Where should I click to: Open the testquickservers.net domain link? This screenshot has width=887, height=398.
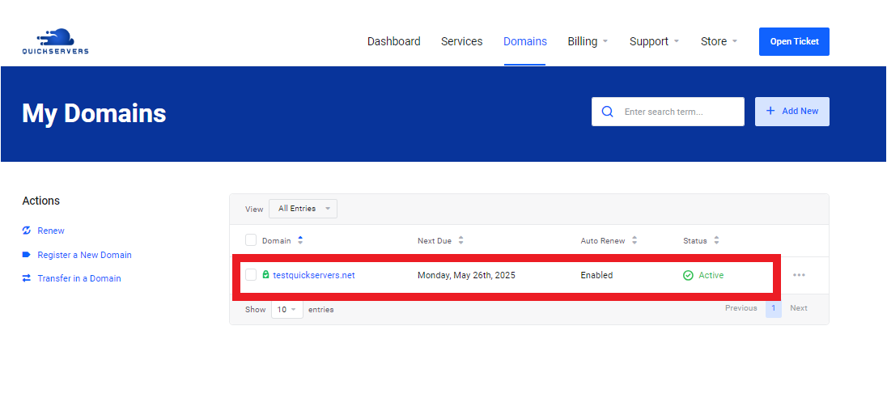pos(314,275)
